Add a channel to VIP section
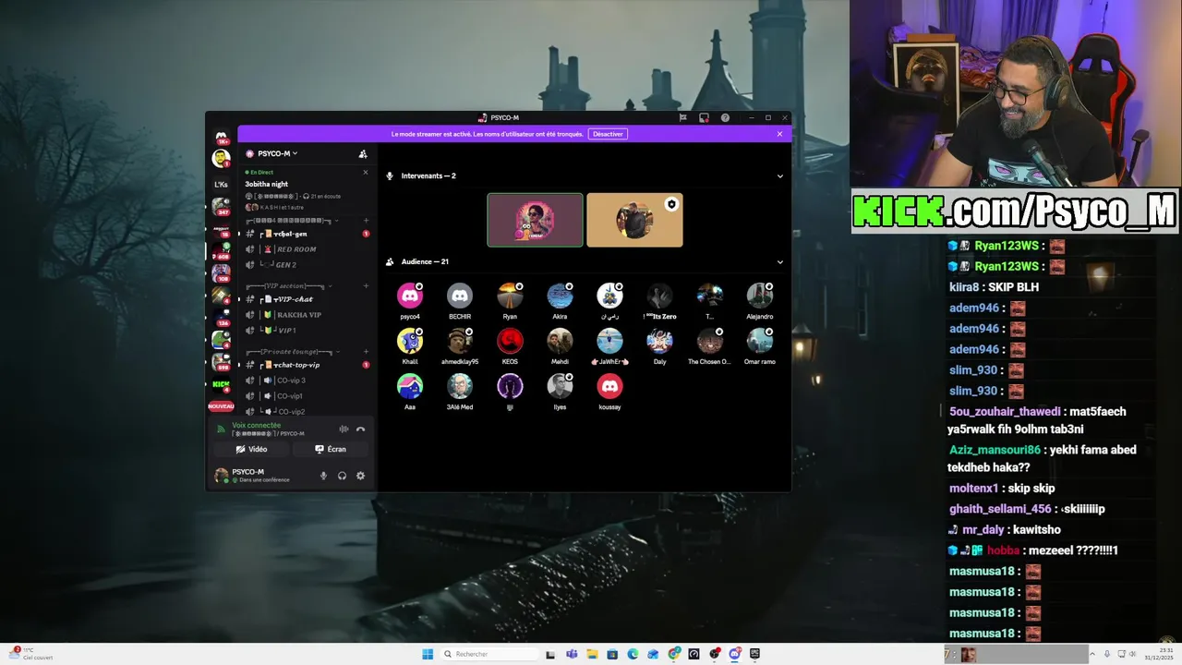1182x665 pixels. pos(366,285)
